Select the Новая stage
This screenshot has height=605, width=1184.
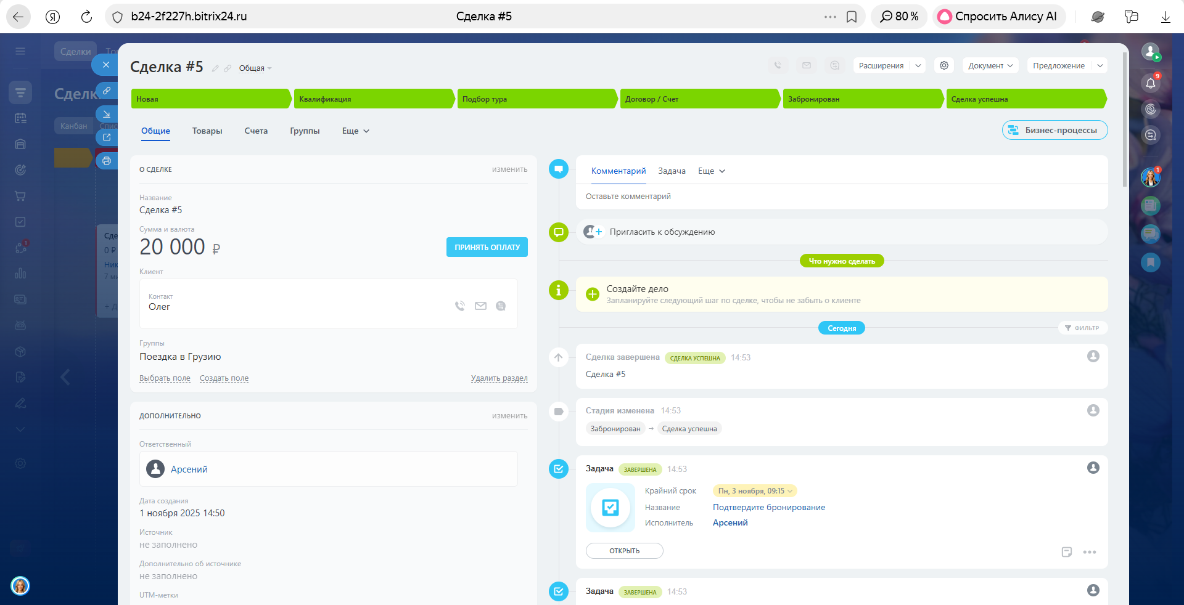point(210,99)
